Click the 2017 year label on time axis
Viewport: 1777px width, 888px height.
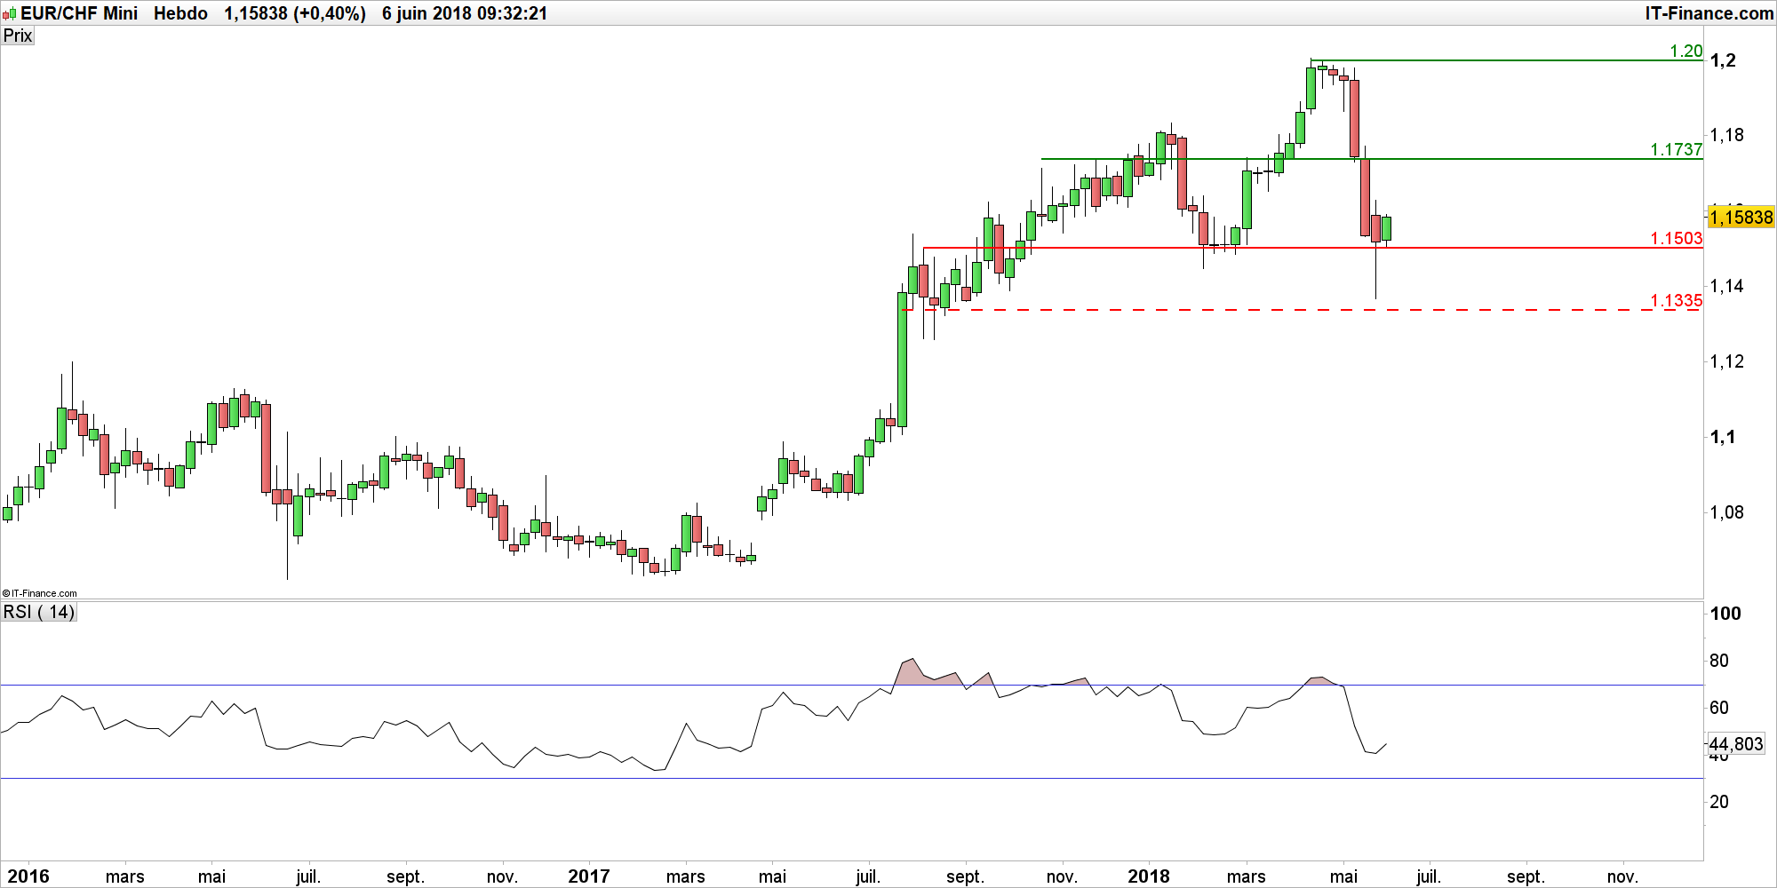pyautogui.click(x=589, y=876)
